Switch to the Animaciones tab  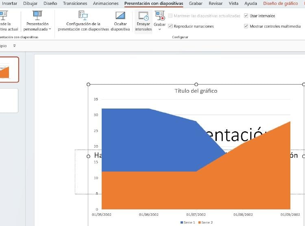[106, 4]
